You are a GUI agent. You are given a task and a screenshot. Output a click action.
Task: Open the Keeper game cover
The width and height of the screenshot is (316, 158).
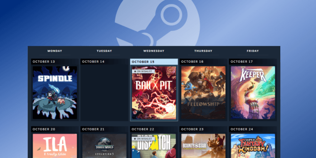click(253, 92)
